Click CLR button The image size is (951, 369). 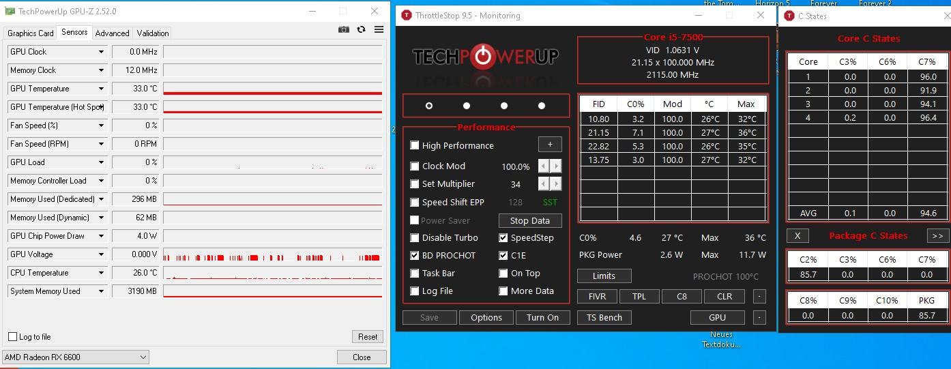[x=725, y=296]
